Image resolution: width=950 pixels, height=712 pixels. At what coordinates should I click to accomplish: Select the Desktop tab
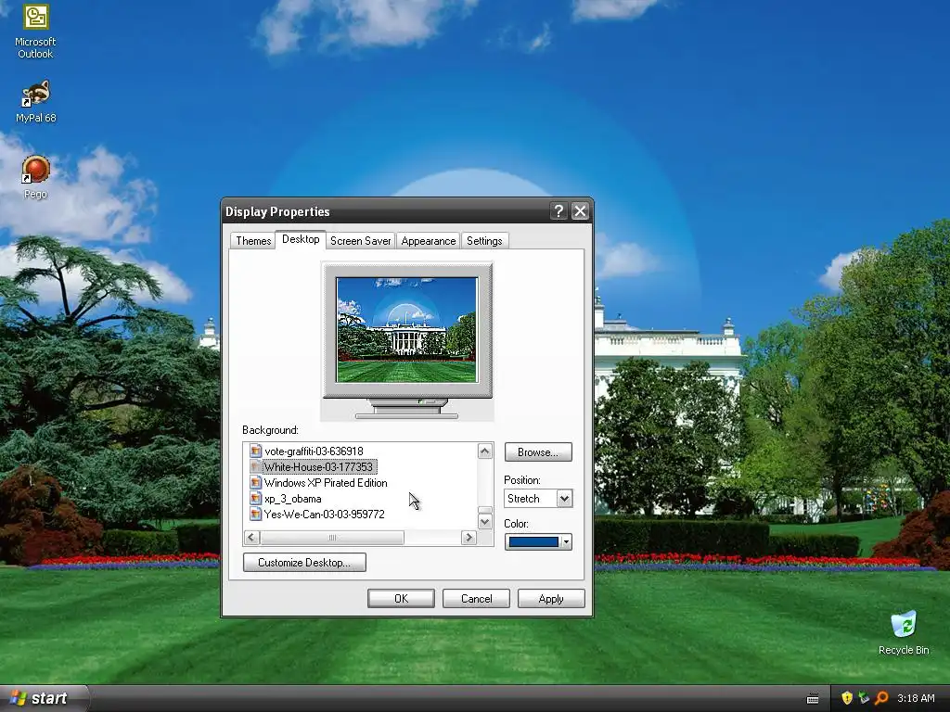click(301, 239)
